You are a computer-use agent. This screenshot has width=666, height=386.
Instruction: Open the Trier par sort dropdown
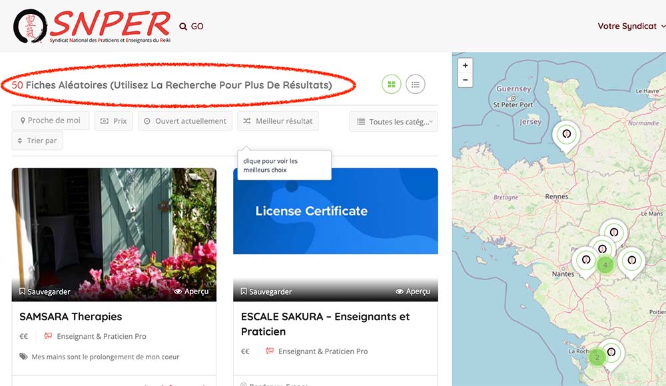point(37,140)
